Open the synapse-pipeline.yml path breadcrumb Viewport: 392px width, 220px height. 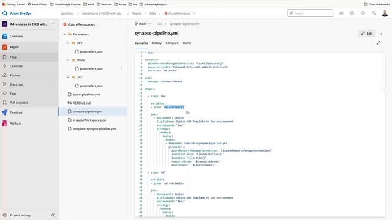point(184,24)
